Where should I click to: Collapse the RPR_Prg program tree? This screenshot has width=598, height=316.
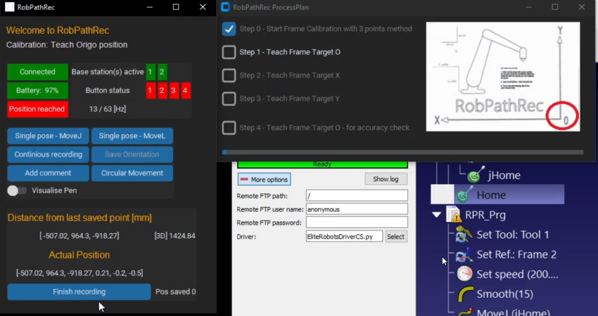(x=436, y=215)
